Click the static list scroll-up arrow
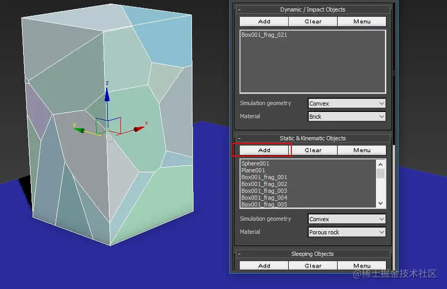 point(381,164)
